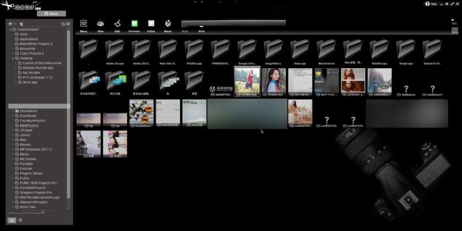Click the back navigation arrow in sidebar
This screenshot has width=462, height=231.
tap(10, 24)
